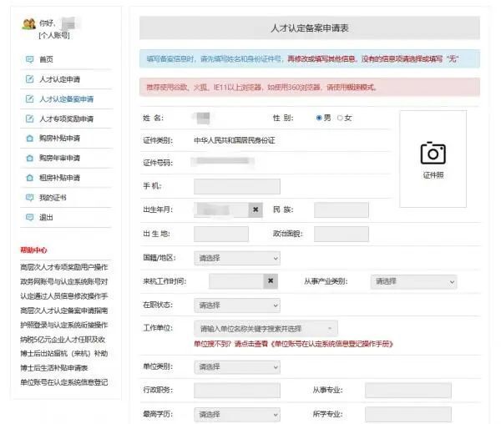Open the 单位类别 dropdown
The width and height of the screenshot is (501, 424).
pos(237,367)
